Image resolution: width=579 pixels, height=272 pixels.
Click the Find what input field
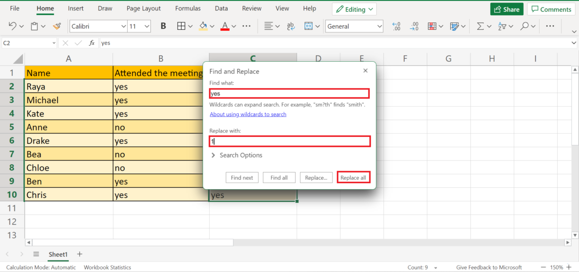pos(289,93)
